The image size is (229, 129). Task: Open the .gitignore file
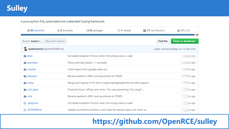[x=33, y=103]
